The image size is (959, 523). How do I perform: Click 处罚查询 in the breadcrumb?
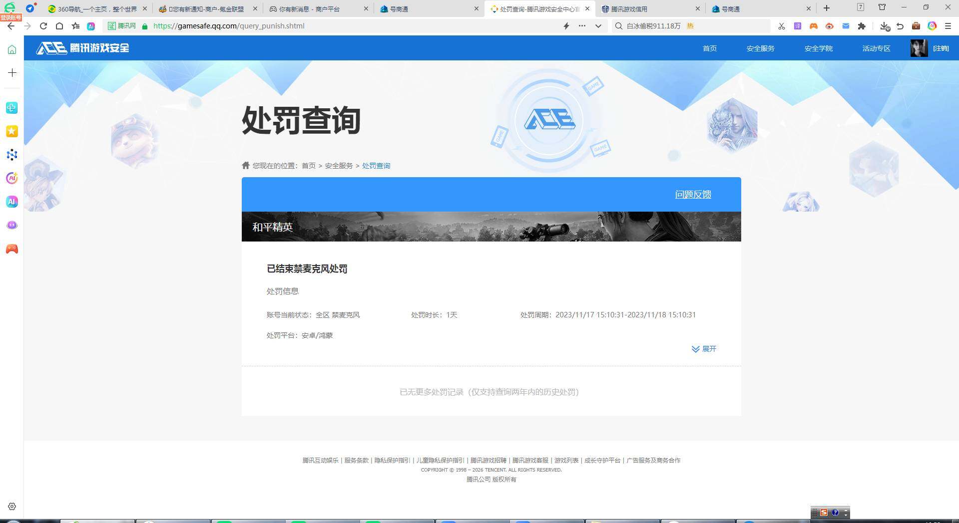[x=376, y=166]
